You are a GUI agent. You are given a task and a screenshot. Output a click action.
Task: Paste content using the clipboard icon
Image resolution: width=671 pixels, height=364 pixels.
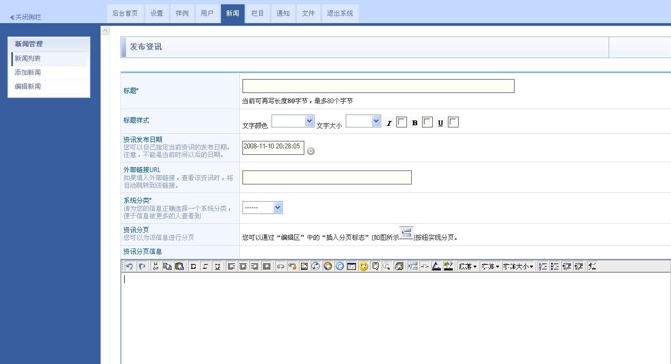[180, 266]
